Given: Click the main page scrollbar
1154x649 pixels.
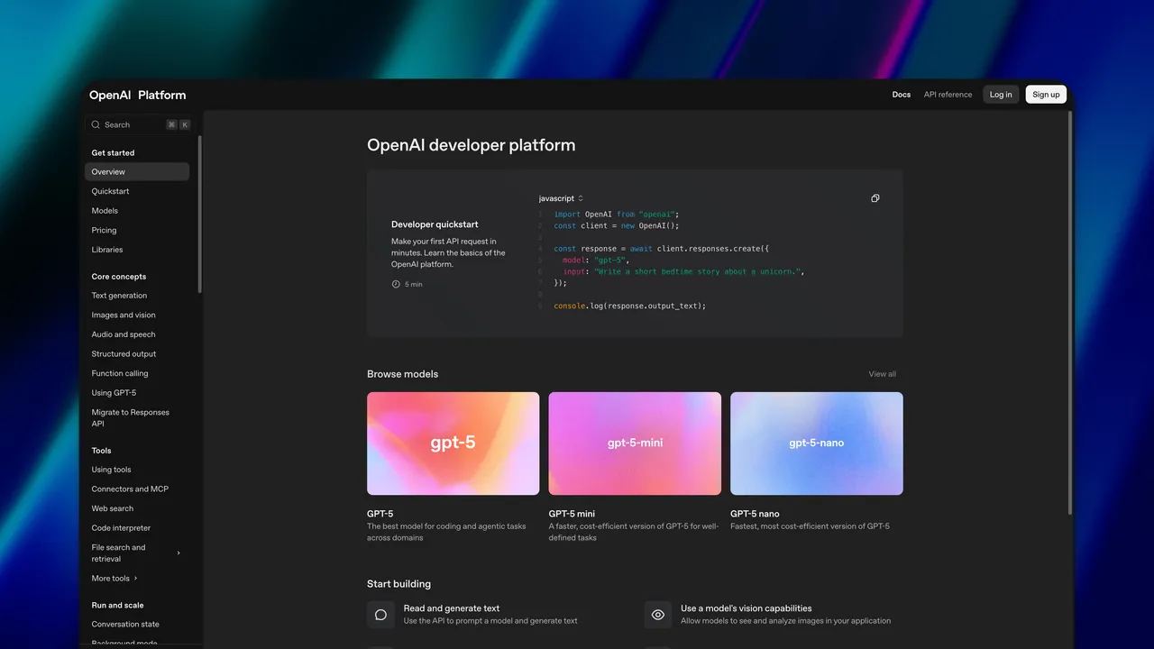Looking at the screenshot, I should (x=1070, y=313).
